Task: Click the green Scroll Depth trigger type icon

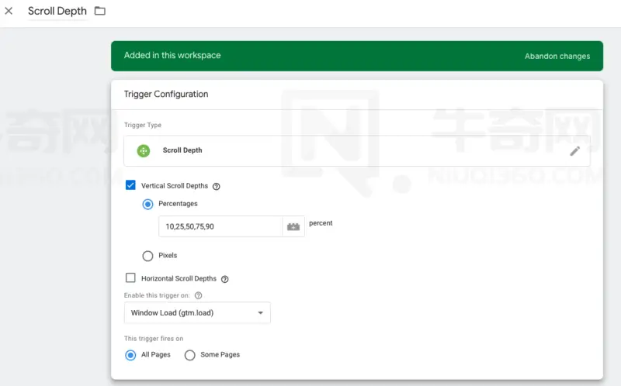Action: [x=144, y=150]
